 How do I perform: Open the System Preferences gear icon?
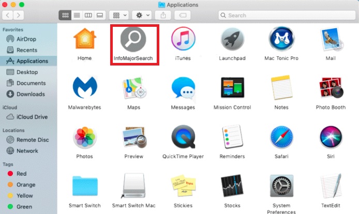(281, 186)
